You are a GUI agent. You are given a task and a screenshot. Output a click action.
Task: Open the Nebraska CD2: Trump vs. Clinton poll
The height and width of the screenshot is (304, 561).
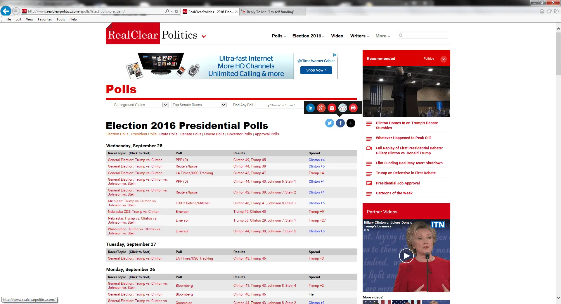coord(134,212)
